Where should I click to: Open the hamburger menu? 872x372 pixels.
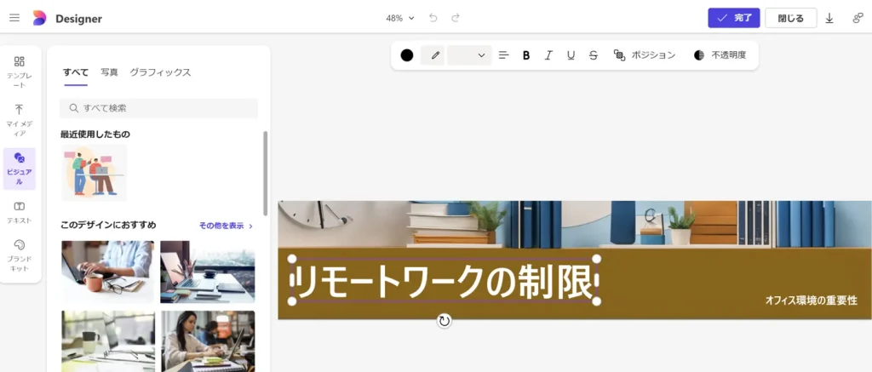[x=14, y=18]
